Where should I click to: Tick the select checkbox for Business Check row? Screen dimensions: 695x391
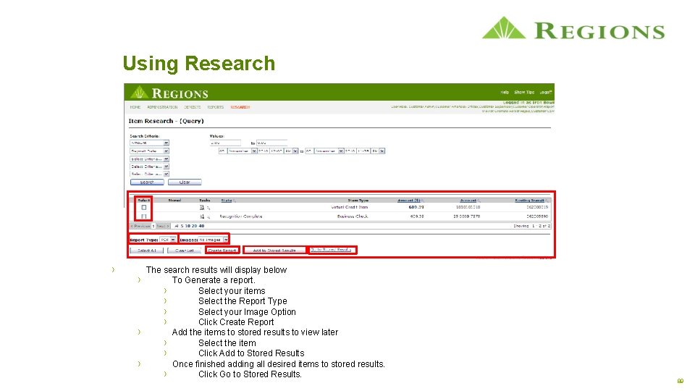click(x=143, y=216)
